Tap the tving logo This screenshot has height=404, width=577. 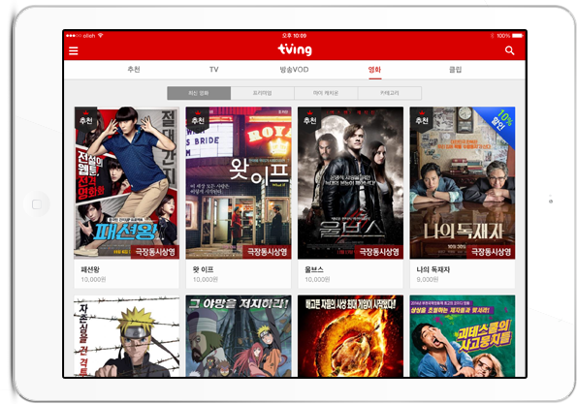coord(295,49)
